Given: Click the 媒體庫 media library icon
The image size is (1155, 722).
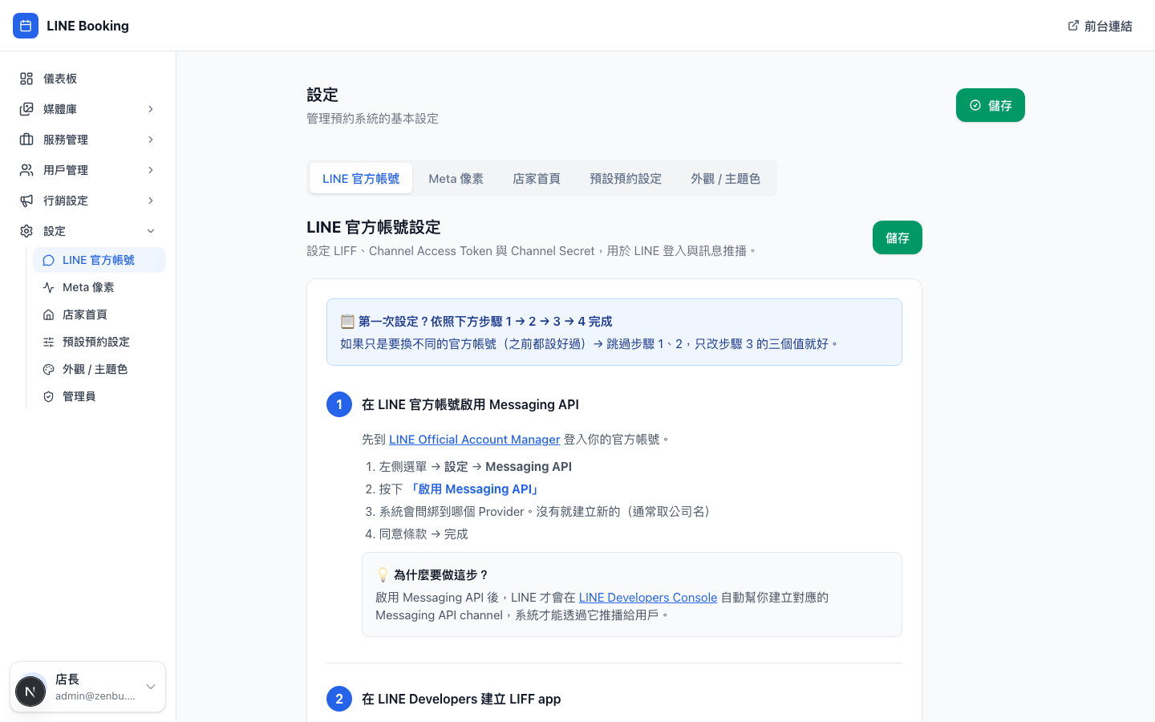Looking at the screenshot, I should pos(25,108).
